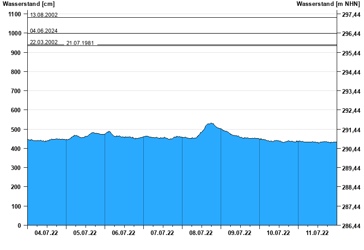Select the 11.07.22 date label
Screen dimensions: 364x250
317,233
